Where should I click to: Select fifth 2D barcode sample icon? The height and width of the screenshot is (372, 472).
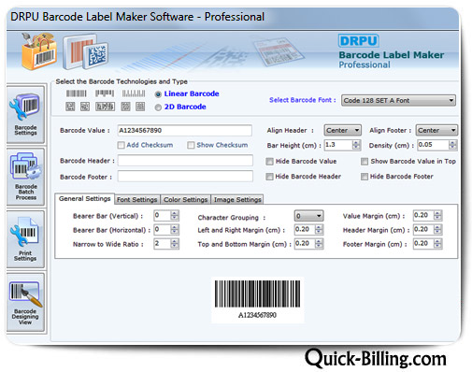140,107
